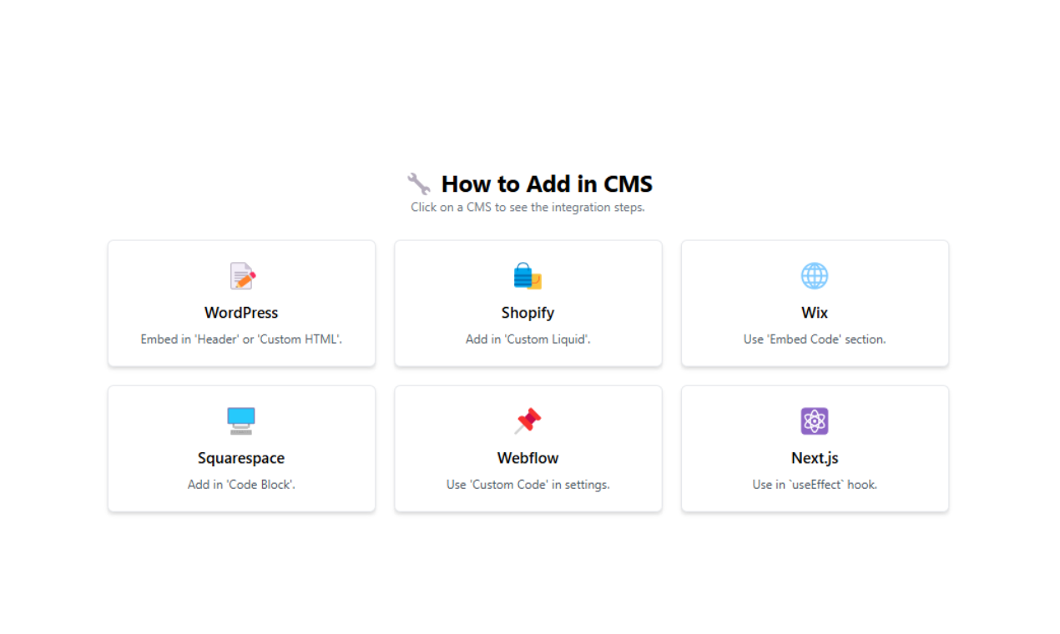Click text "Add in 'Code Block'."
1060x634 pixels.
click(241, 485)
